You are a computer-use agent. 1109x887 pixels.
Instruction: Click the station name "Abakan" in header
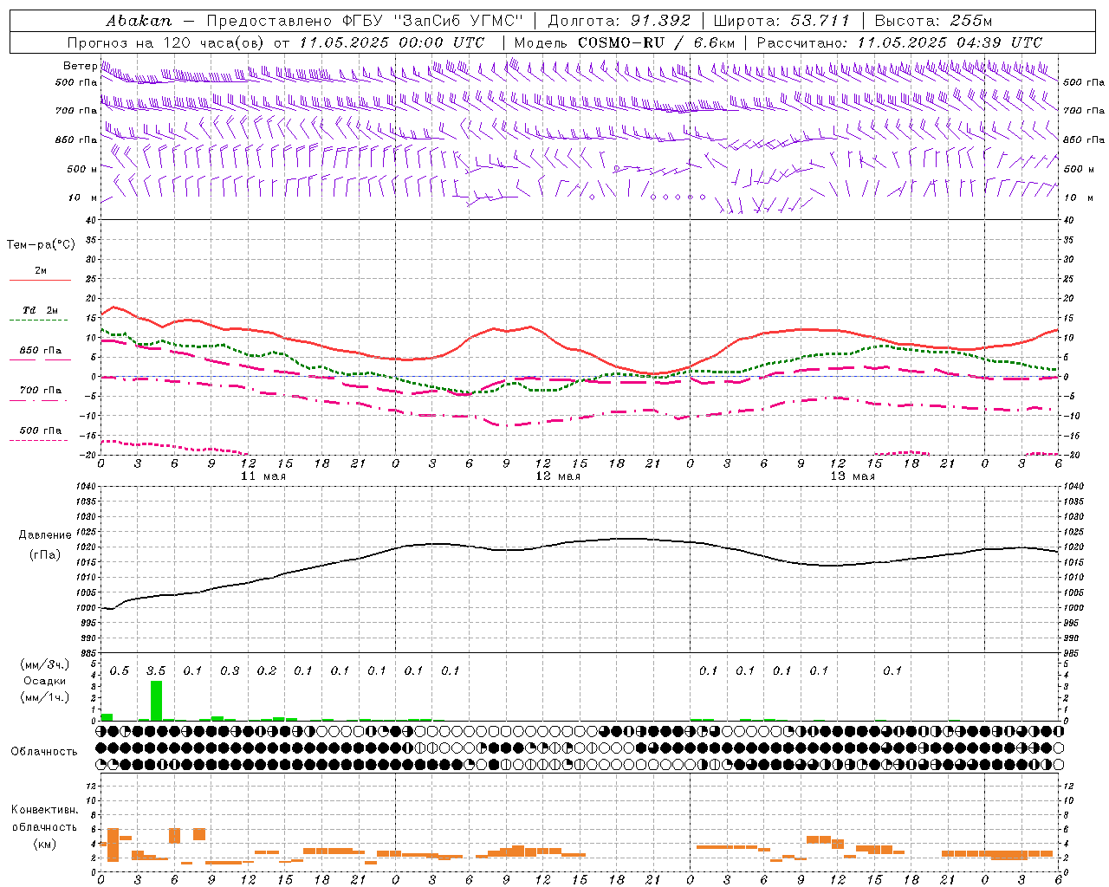coord(139,21)
